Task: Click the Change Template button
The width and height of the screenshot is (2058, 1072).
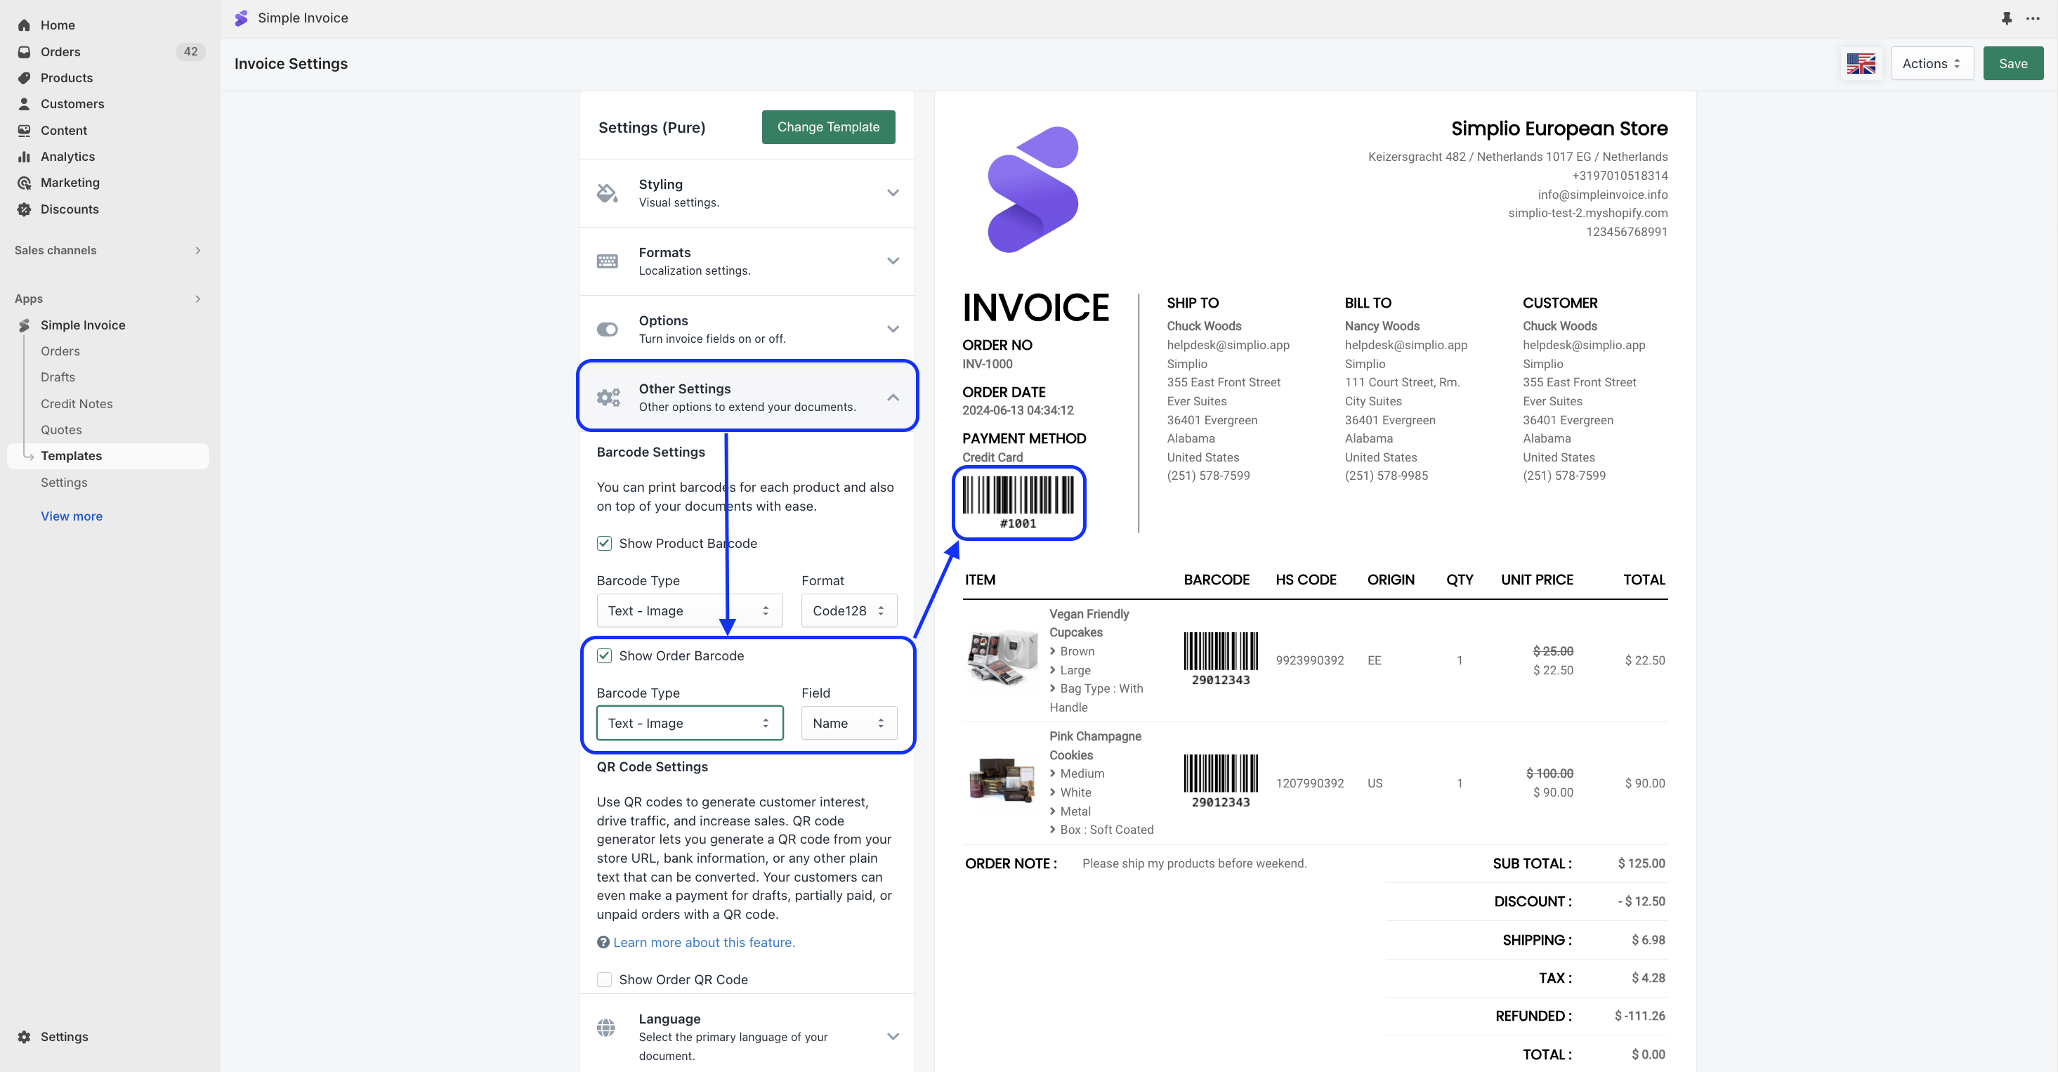Action: tap(827, 127)
